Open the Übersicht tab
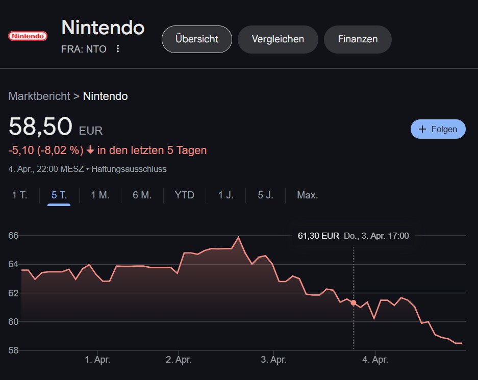This screenshot has height=380, width=478. click(196, 39)
